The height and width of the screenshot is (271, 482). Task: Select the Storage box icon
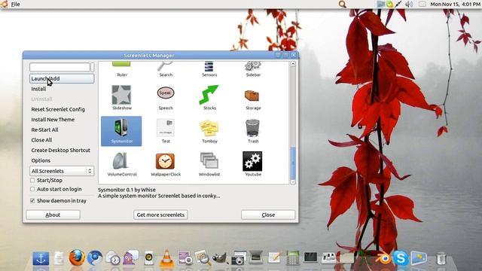252,96
